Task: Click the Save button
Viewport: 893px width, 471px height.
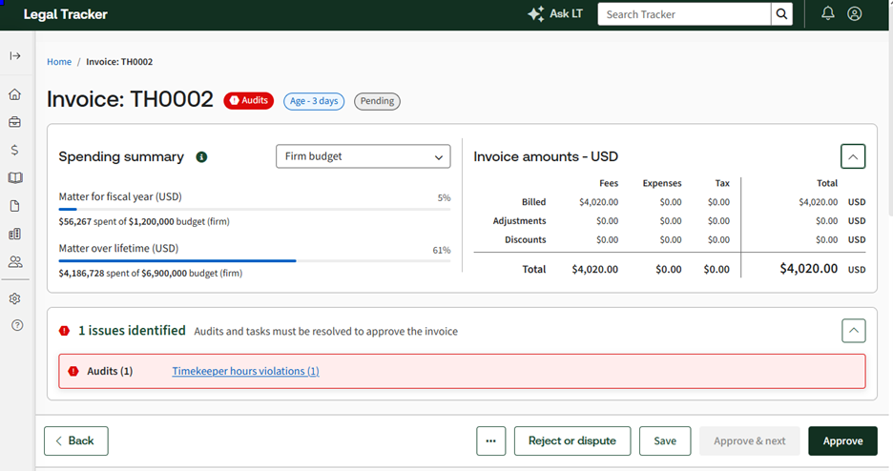Action: pos(665,440)
